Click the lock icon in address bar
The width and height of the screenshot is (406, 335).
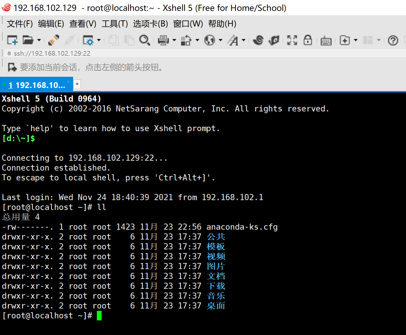click(9, 53)
